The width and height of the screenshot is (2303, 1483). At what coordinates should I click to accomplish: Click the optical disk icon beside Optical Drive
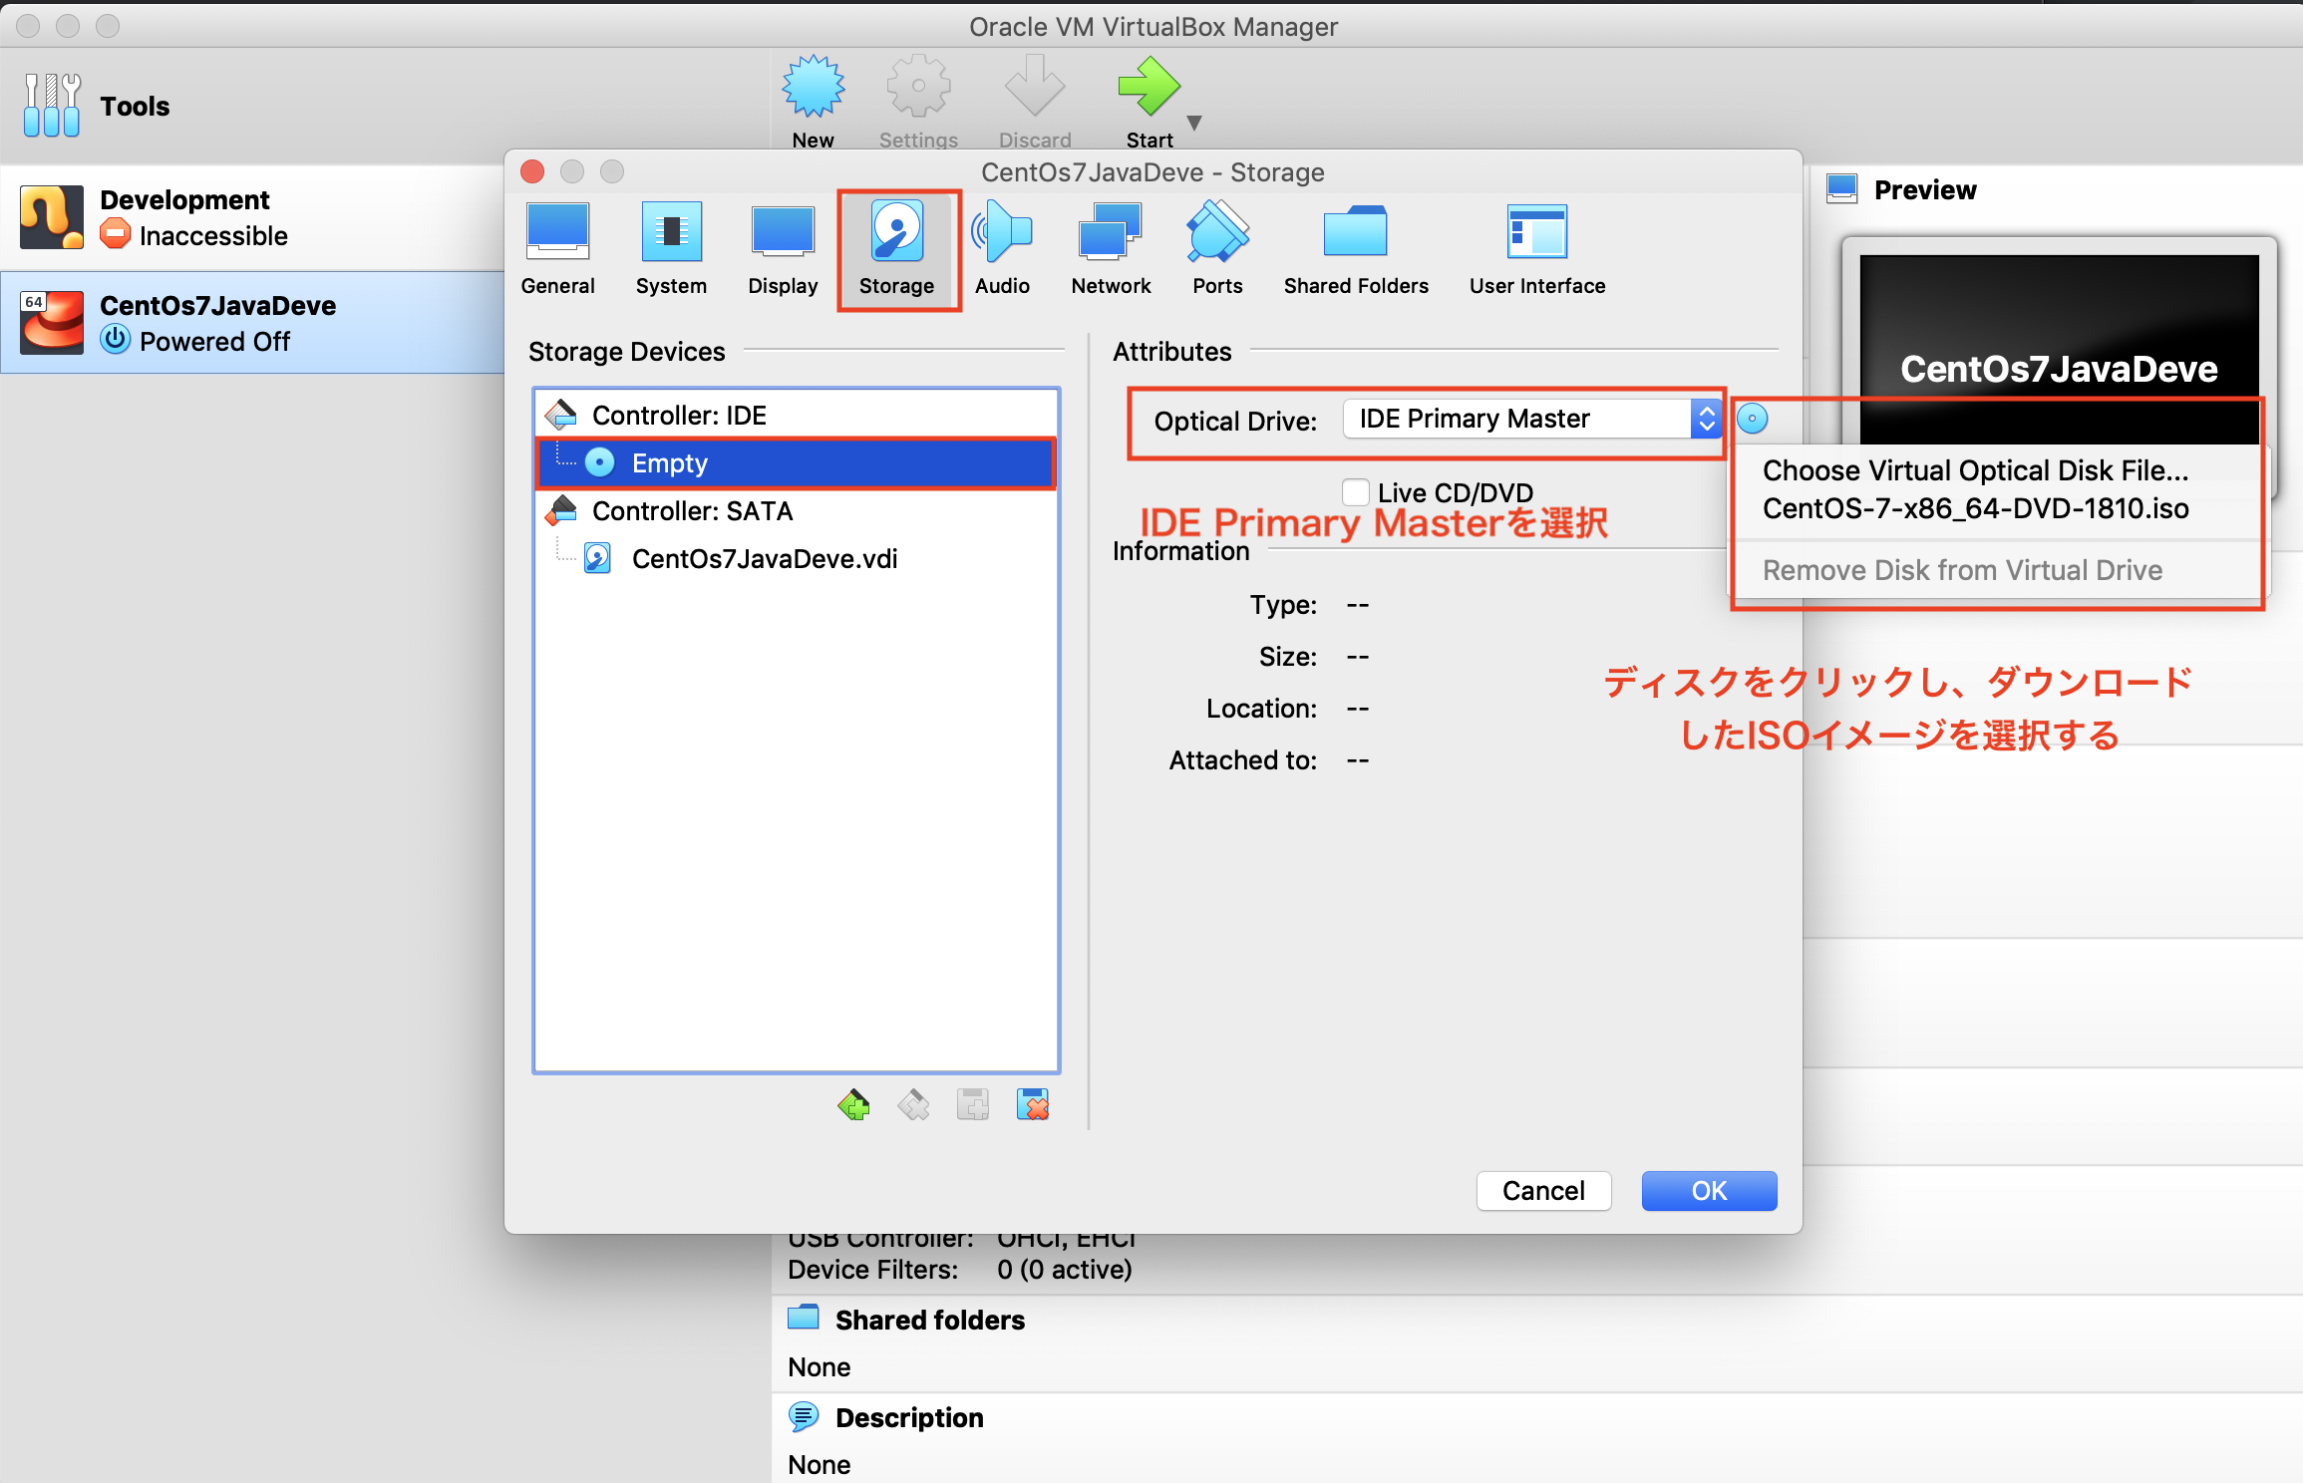pos(1752,420)
